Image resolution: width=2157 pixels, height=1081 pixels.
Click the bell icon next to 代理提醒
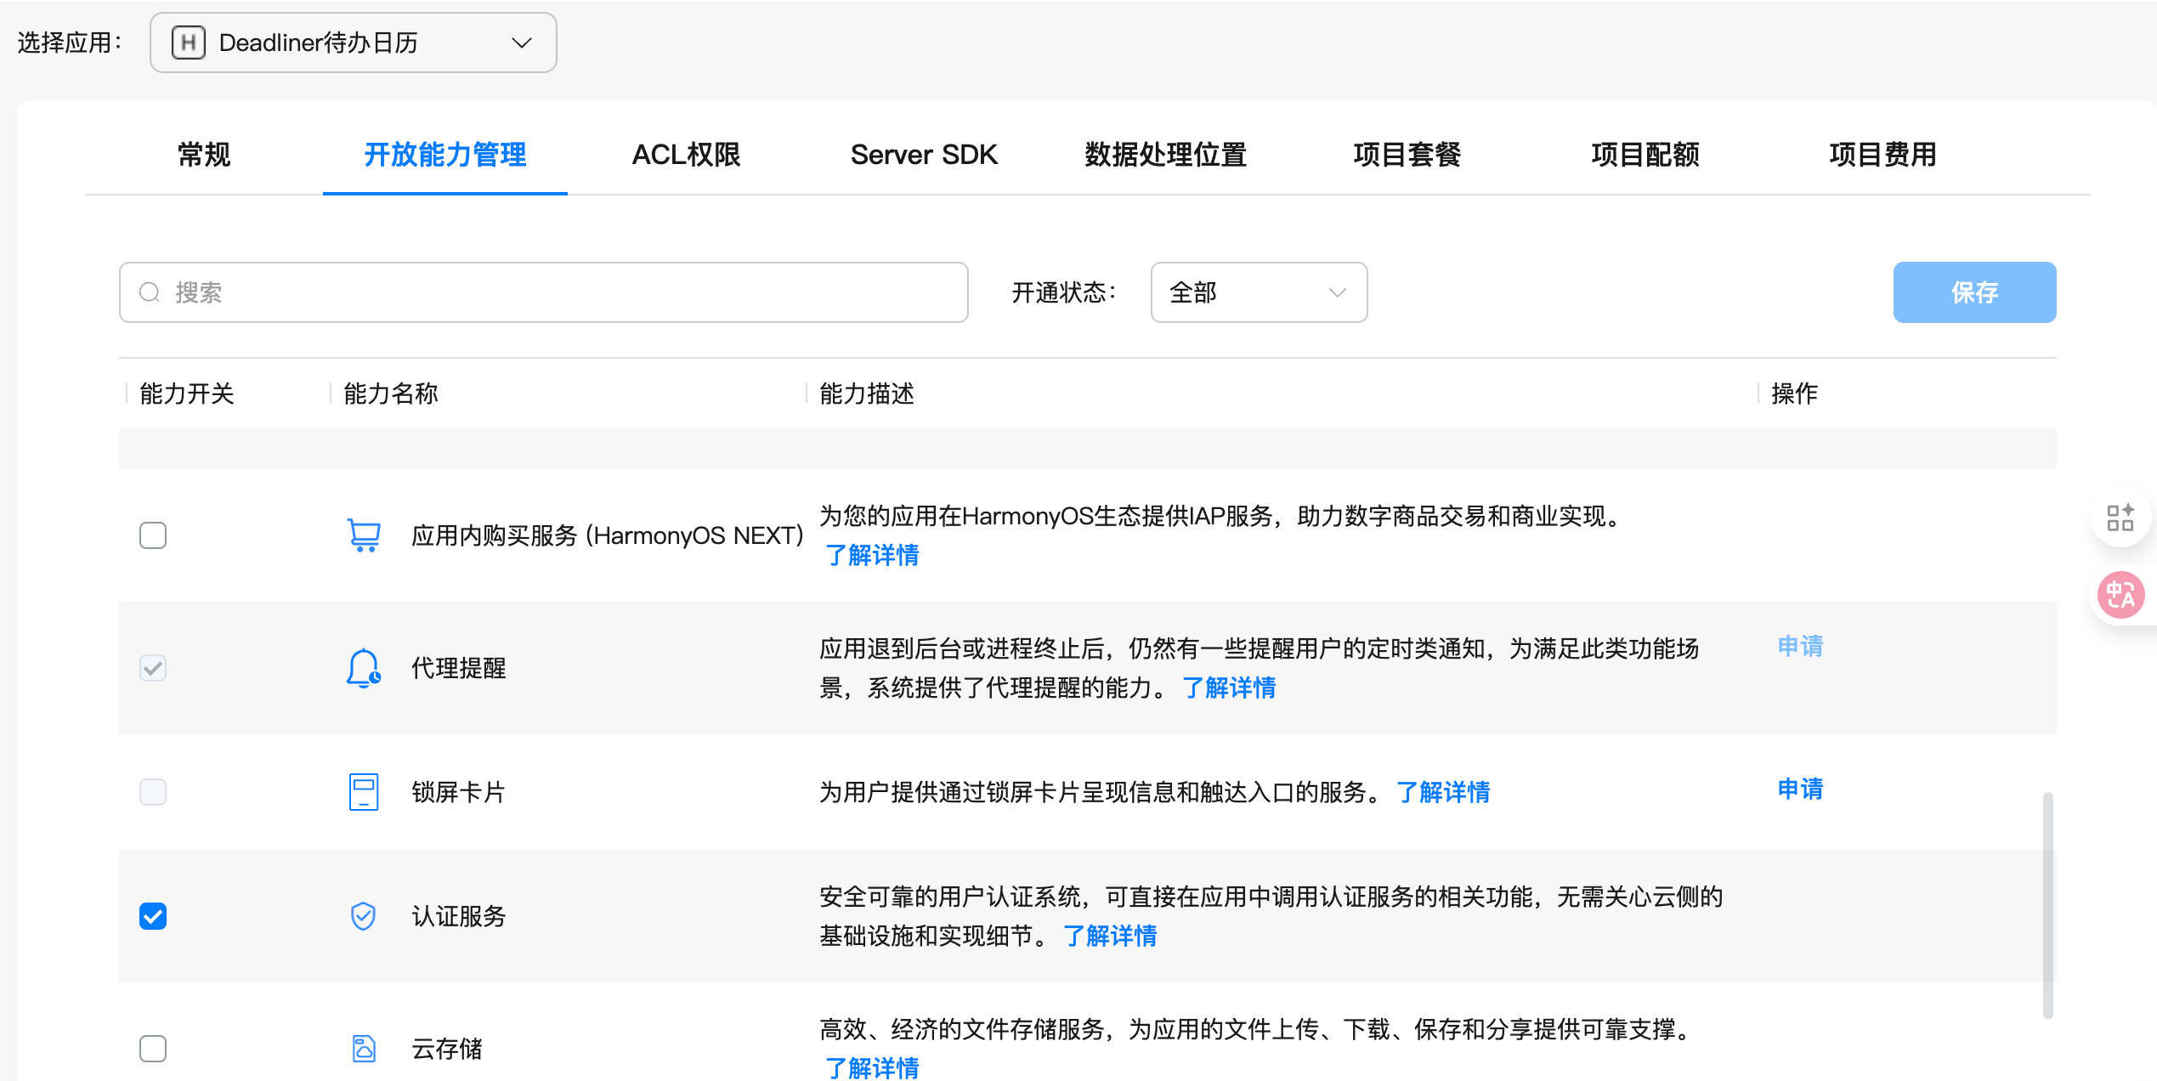[364, 668]
